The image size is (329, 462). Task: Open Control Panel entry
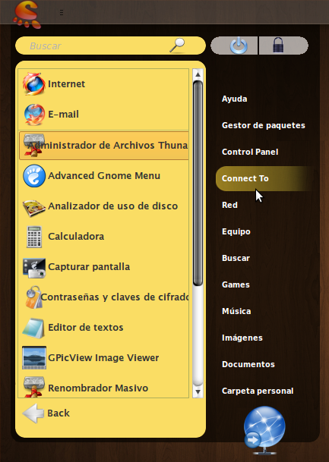[250, 152]
